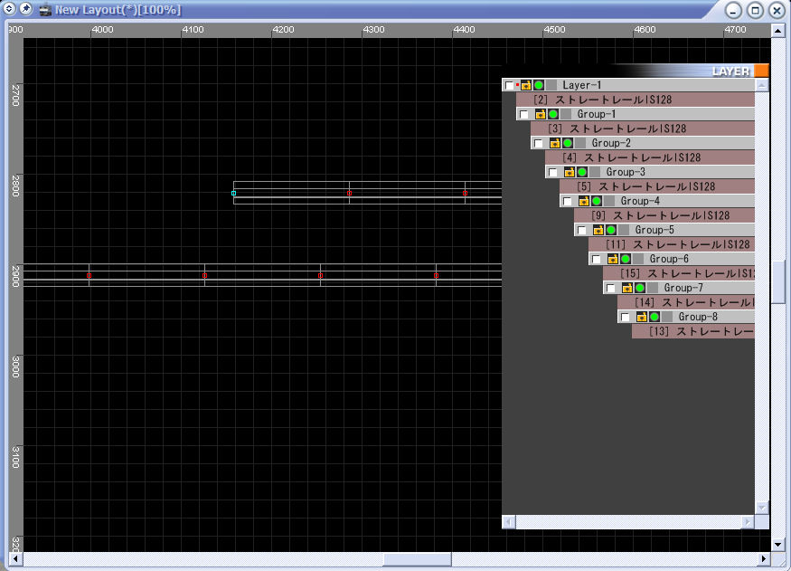
Task: Toggle Group-1 green visibility indicator
Action: [553, 114]
